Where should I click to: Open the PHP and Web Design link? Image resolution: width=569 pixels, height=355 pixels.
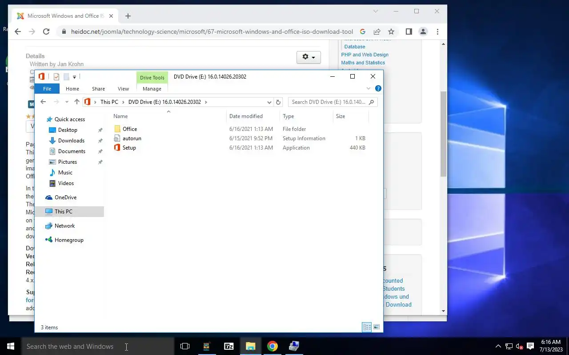pos(365,55)
